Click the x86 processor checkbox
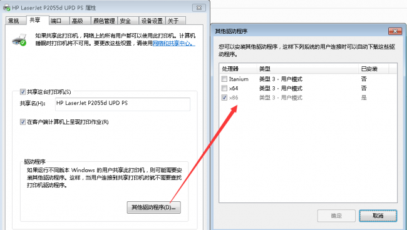The image size is (407, 230). tap(224, 97)
